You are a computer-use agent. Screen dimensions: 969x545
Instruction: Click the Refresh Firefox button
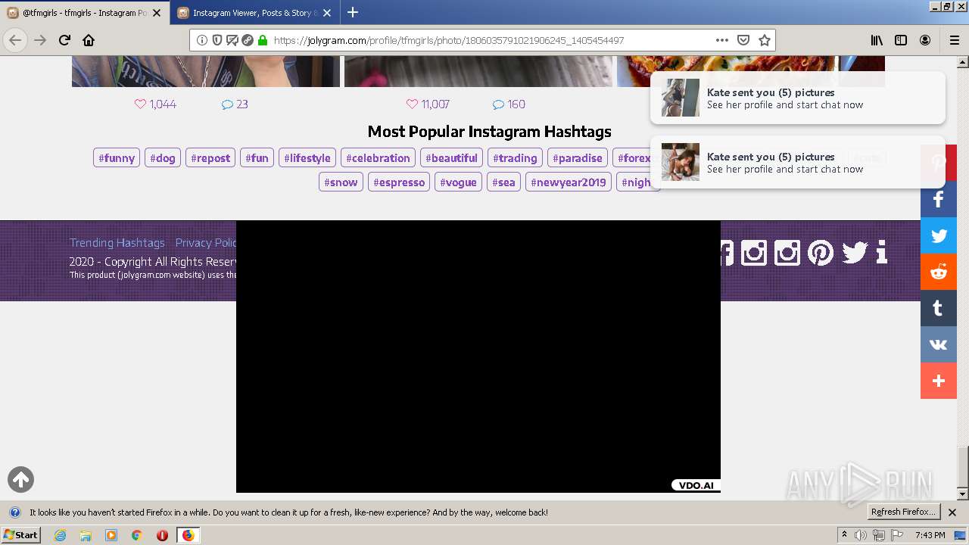(x=903, y=512)
